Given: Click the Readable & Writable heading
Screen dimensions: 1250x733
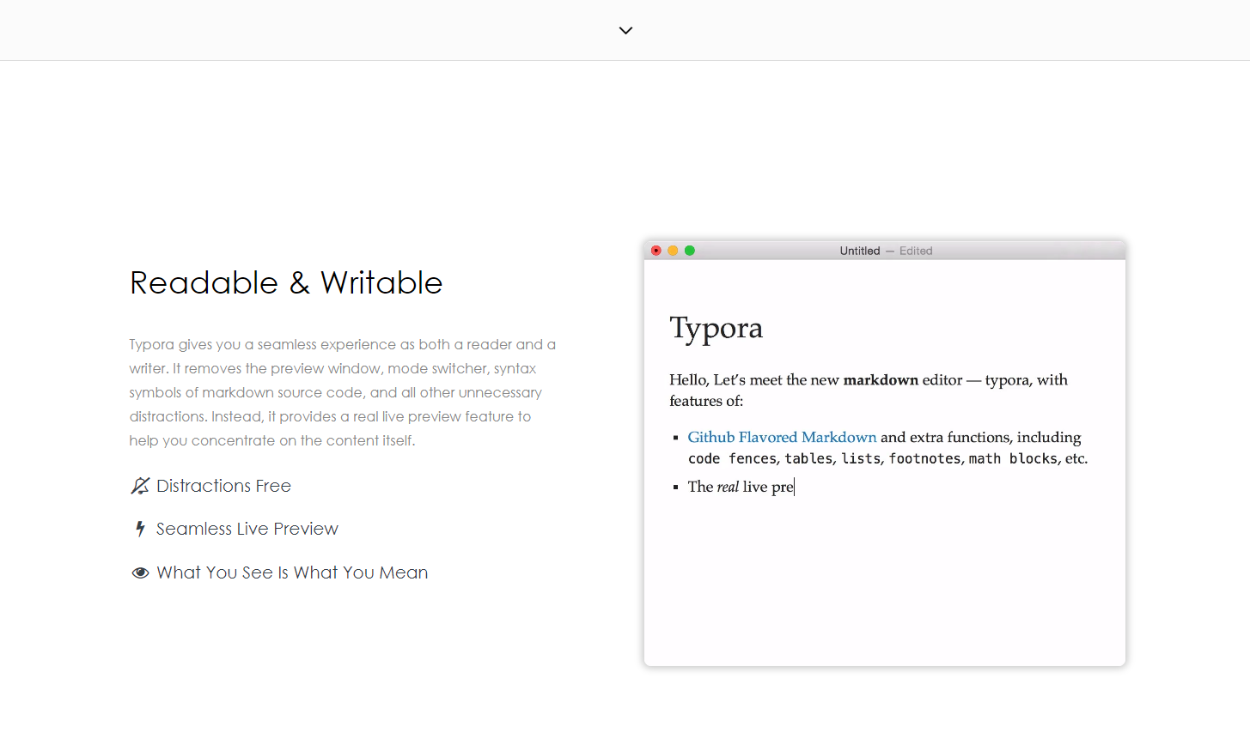Looking at the screenshot, I should coord(286,282).
